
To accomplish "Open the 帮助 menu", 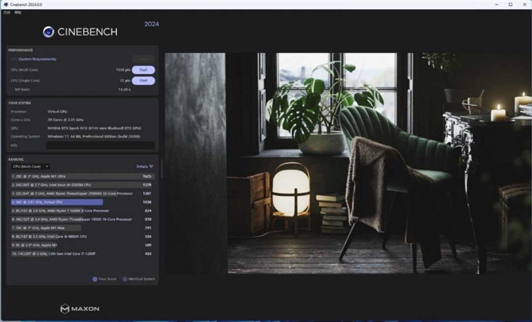I will point(18,12).
